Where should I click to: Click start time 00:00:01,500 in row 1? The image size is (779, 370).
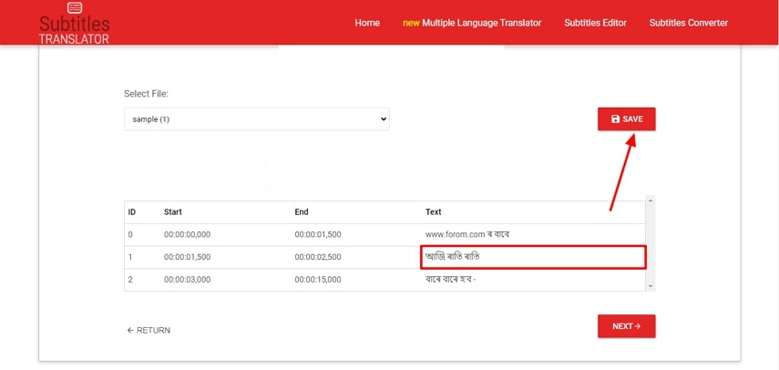pos(188,257)
